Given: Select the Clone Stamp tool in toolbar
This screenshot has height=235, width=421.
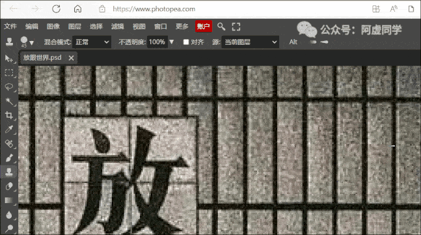Looking at the screenshot, I should pos(9,172).
